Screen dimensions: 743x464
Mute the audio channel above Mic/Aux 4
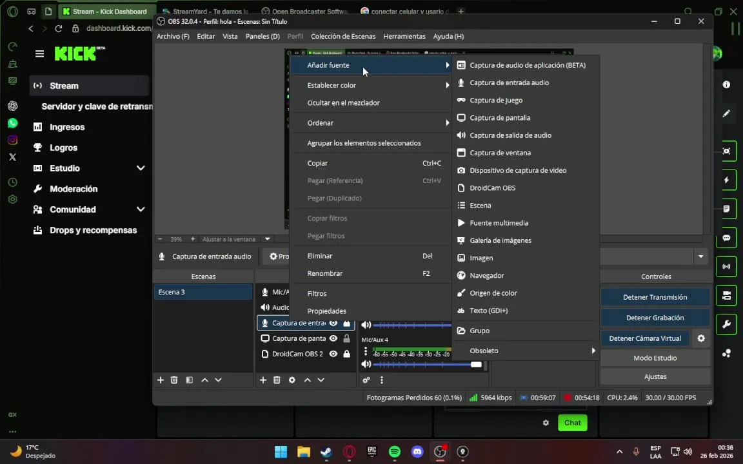pos(366,325)
